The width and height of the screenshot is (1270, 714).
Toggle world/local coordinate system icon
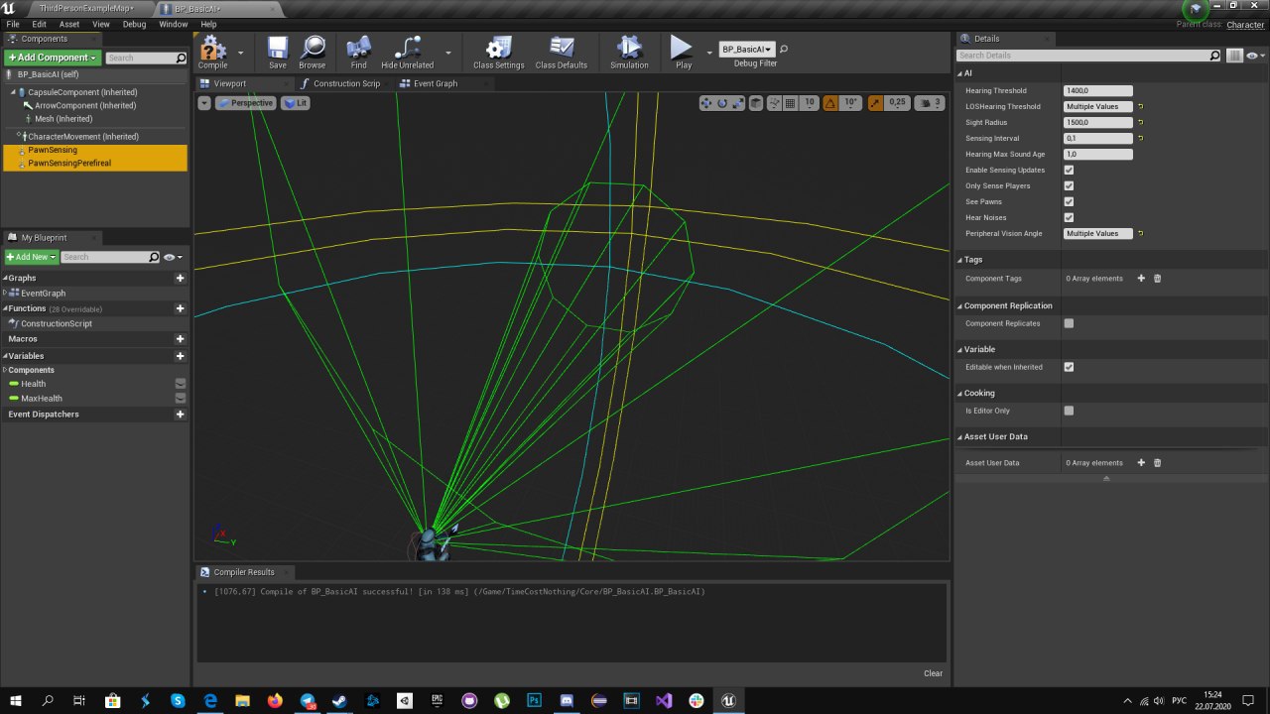[x=756, y=103]
